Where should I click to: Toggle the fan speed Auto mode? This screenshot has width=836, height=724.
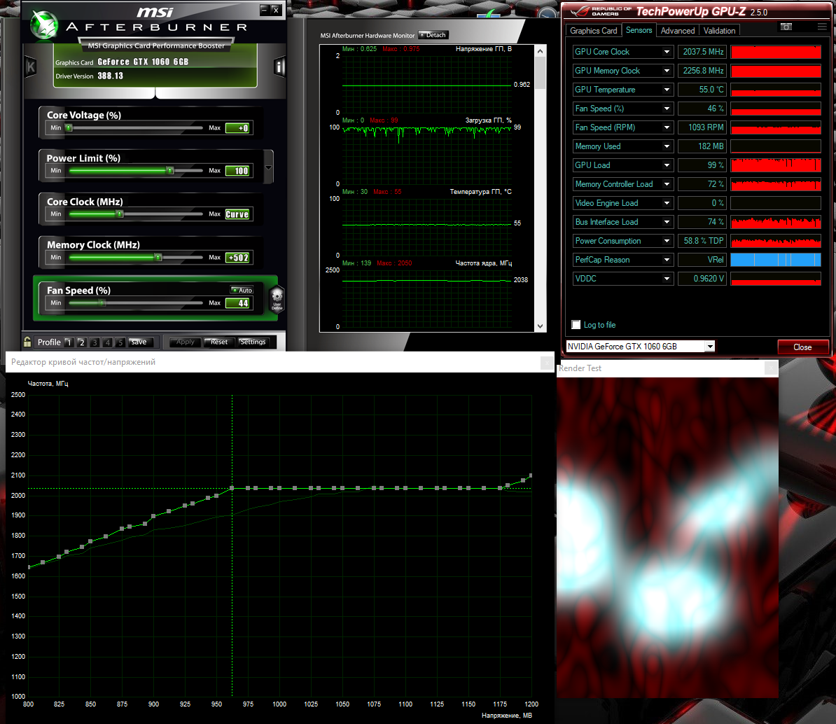(x=242, y=290)
